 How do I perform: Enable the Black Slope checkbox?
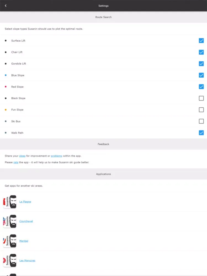pos(201,98)
